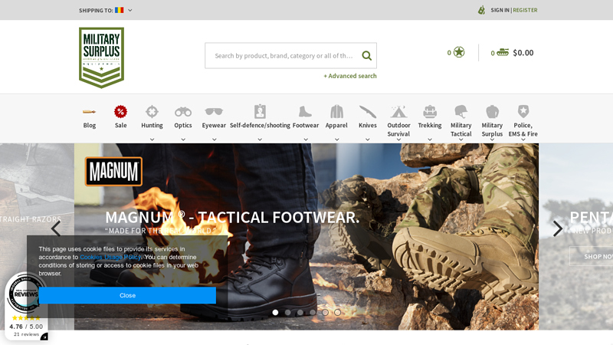
Task: Click the Military Surplus shield logo
Action: click(x=101, y=58)
